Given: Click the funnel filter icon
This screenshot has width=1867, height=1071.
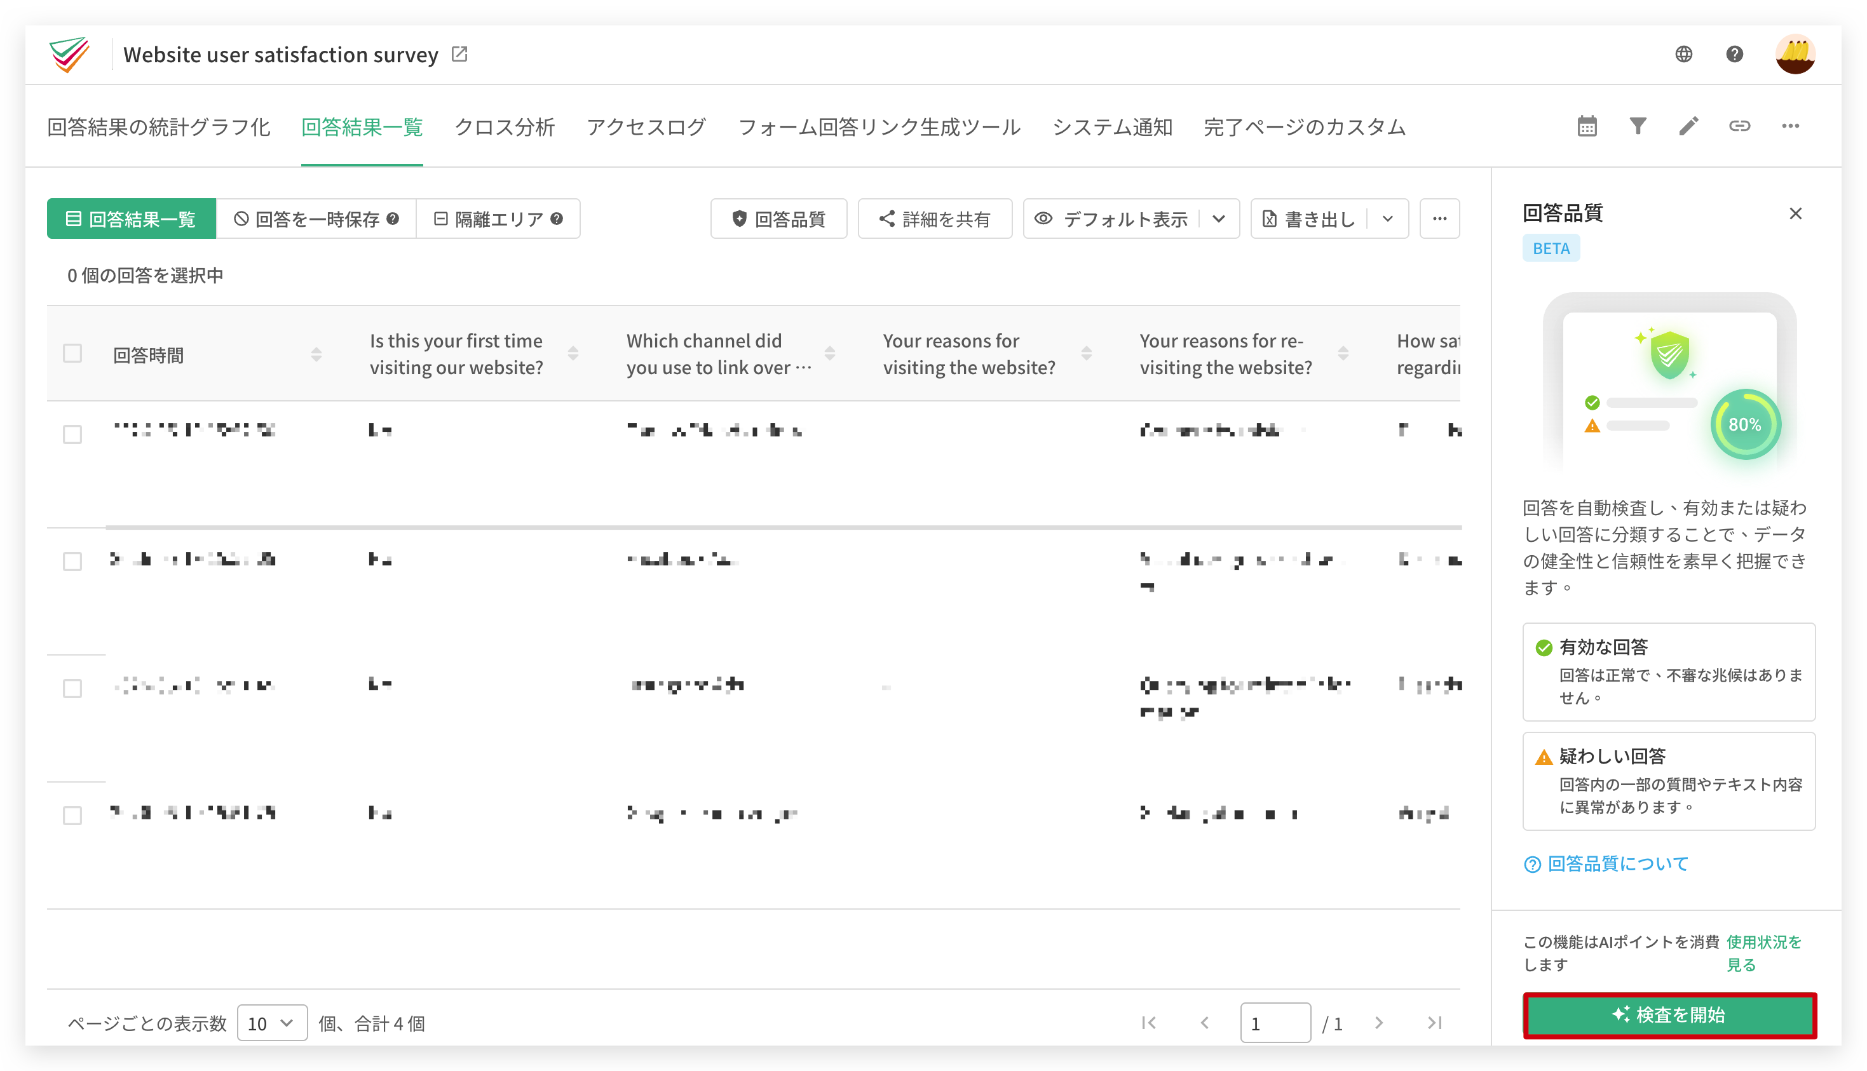Looking at the screenshot, I should [1638, 126].
